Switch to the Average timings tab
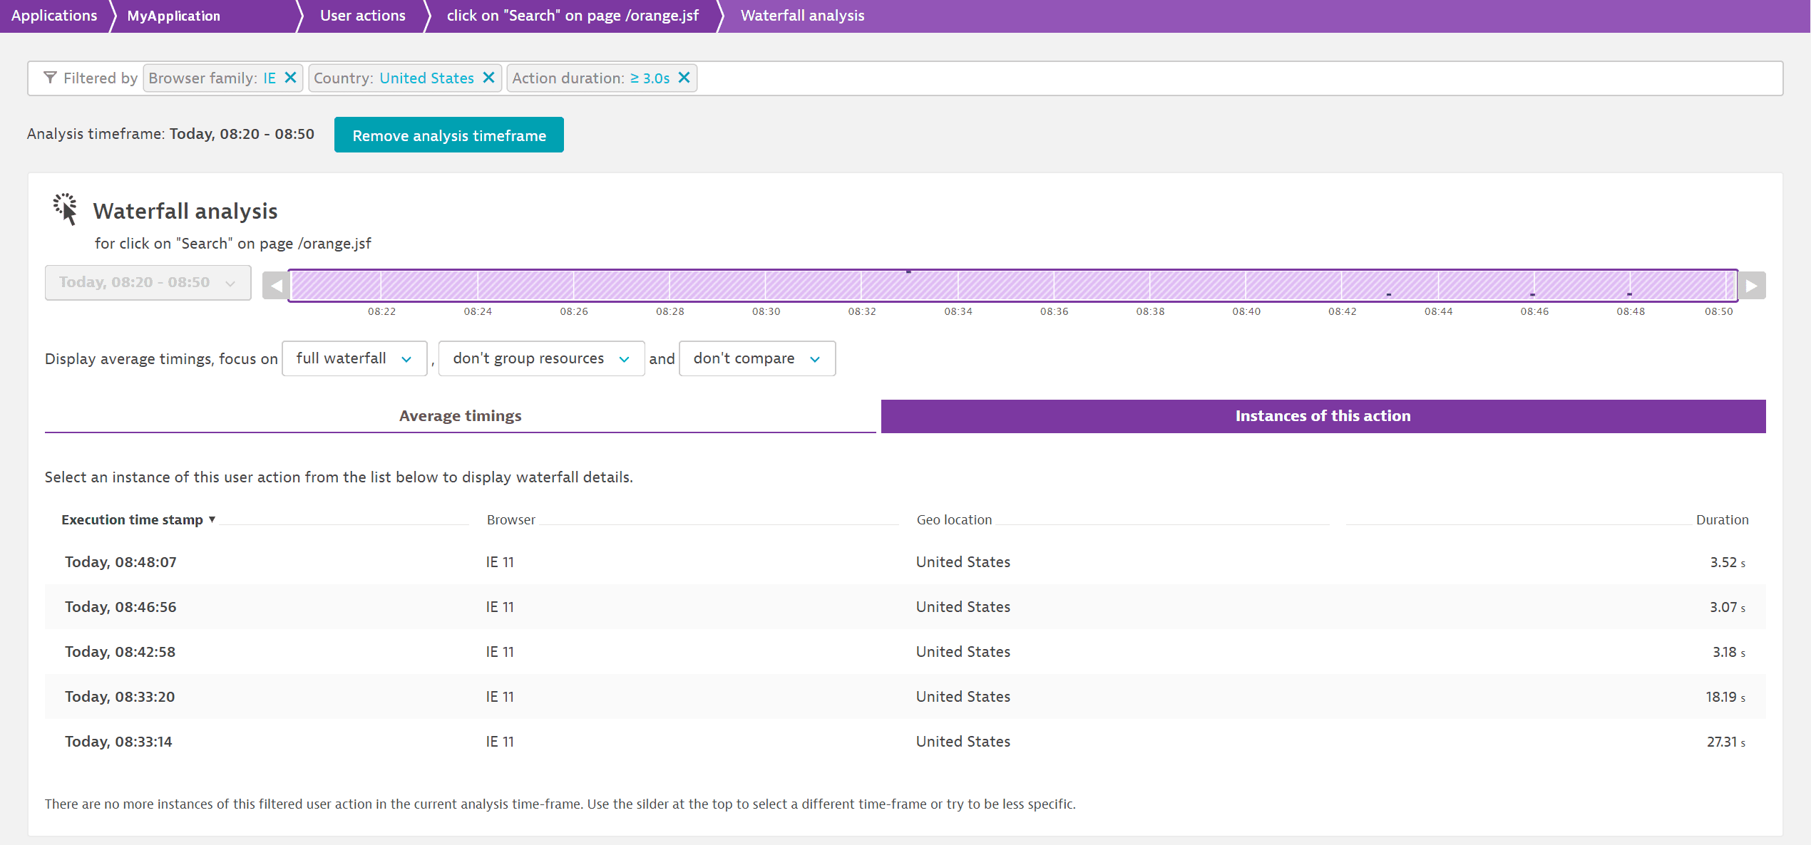 pos(460,415)
